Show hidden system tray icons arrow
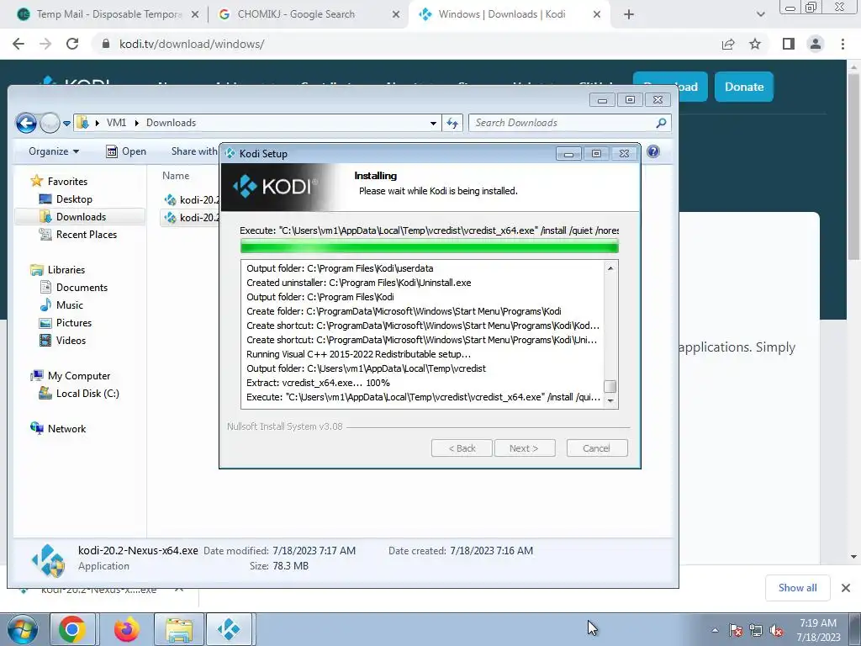This screenshot has height=646, width=861. tap(715, 630)
